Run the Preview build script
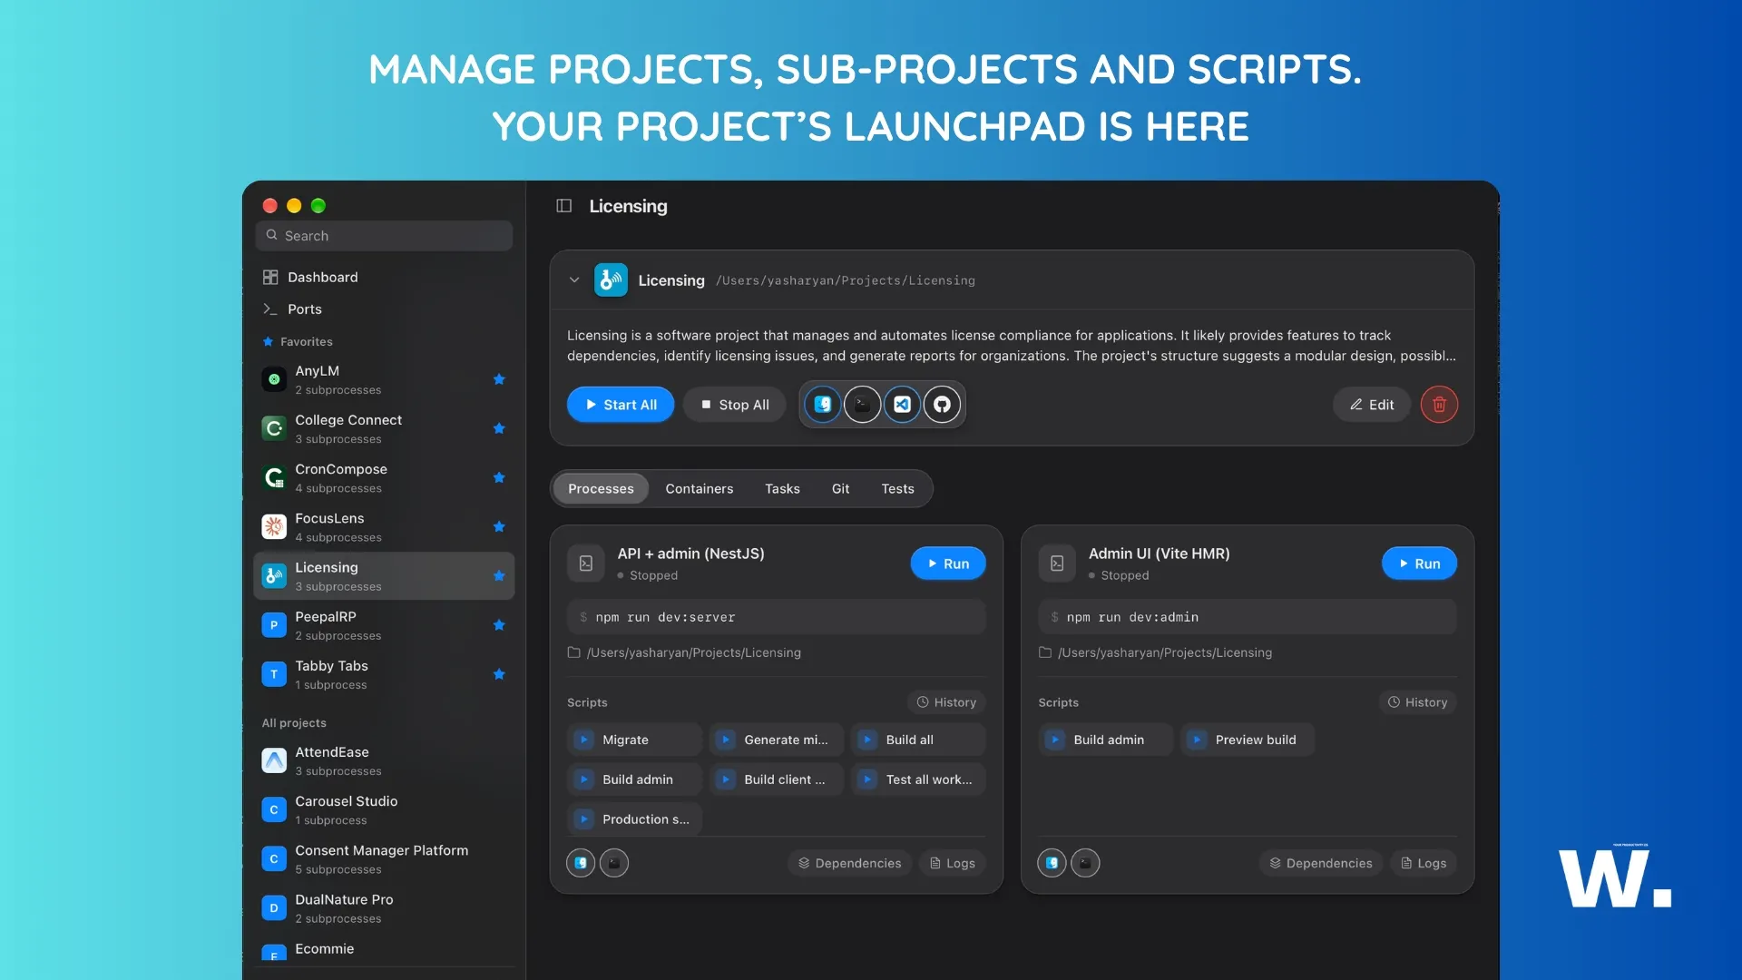The width and height of the screenshot is (1742, 980). (1248, 740)
